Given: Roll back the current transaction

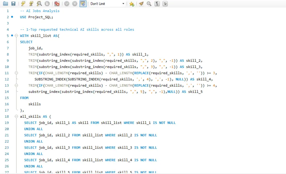Looking at the screenshot, I should [75, 3].
